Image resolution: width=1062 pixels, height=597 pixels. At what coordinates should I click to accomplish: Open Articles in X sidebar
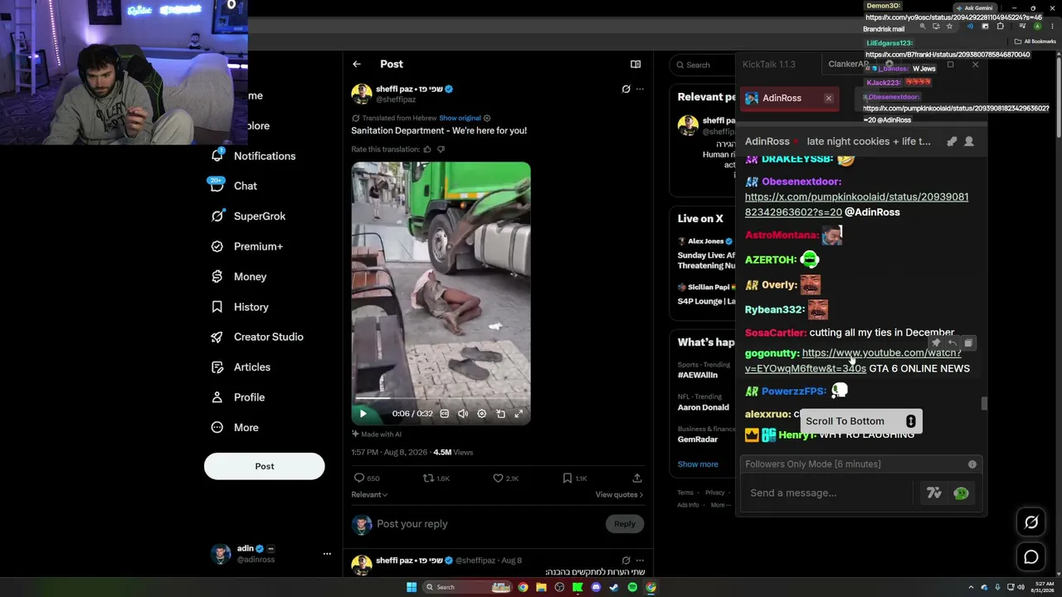[x=241, y=367]
